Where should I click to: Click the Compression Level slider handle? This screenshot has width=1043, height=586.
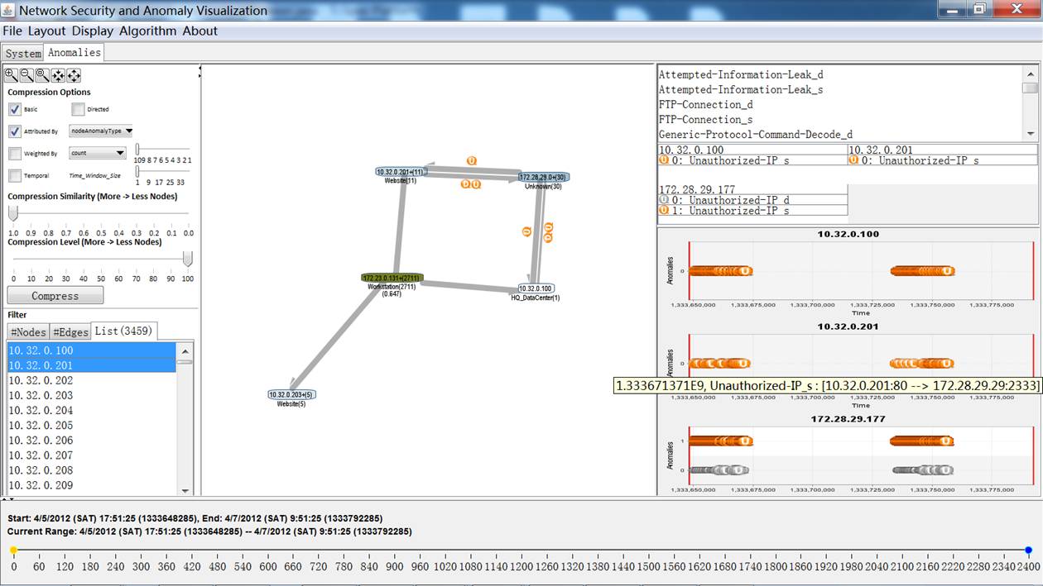pos(188,260)
